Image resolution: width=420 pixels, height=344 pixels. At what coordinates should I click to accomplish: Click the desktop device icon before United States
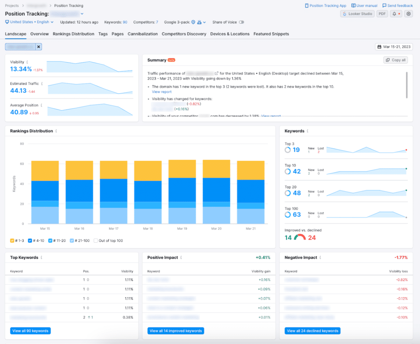[7, 22]
